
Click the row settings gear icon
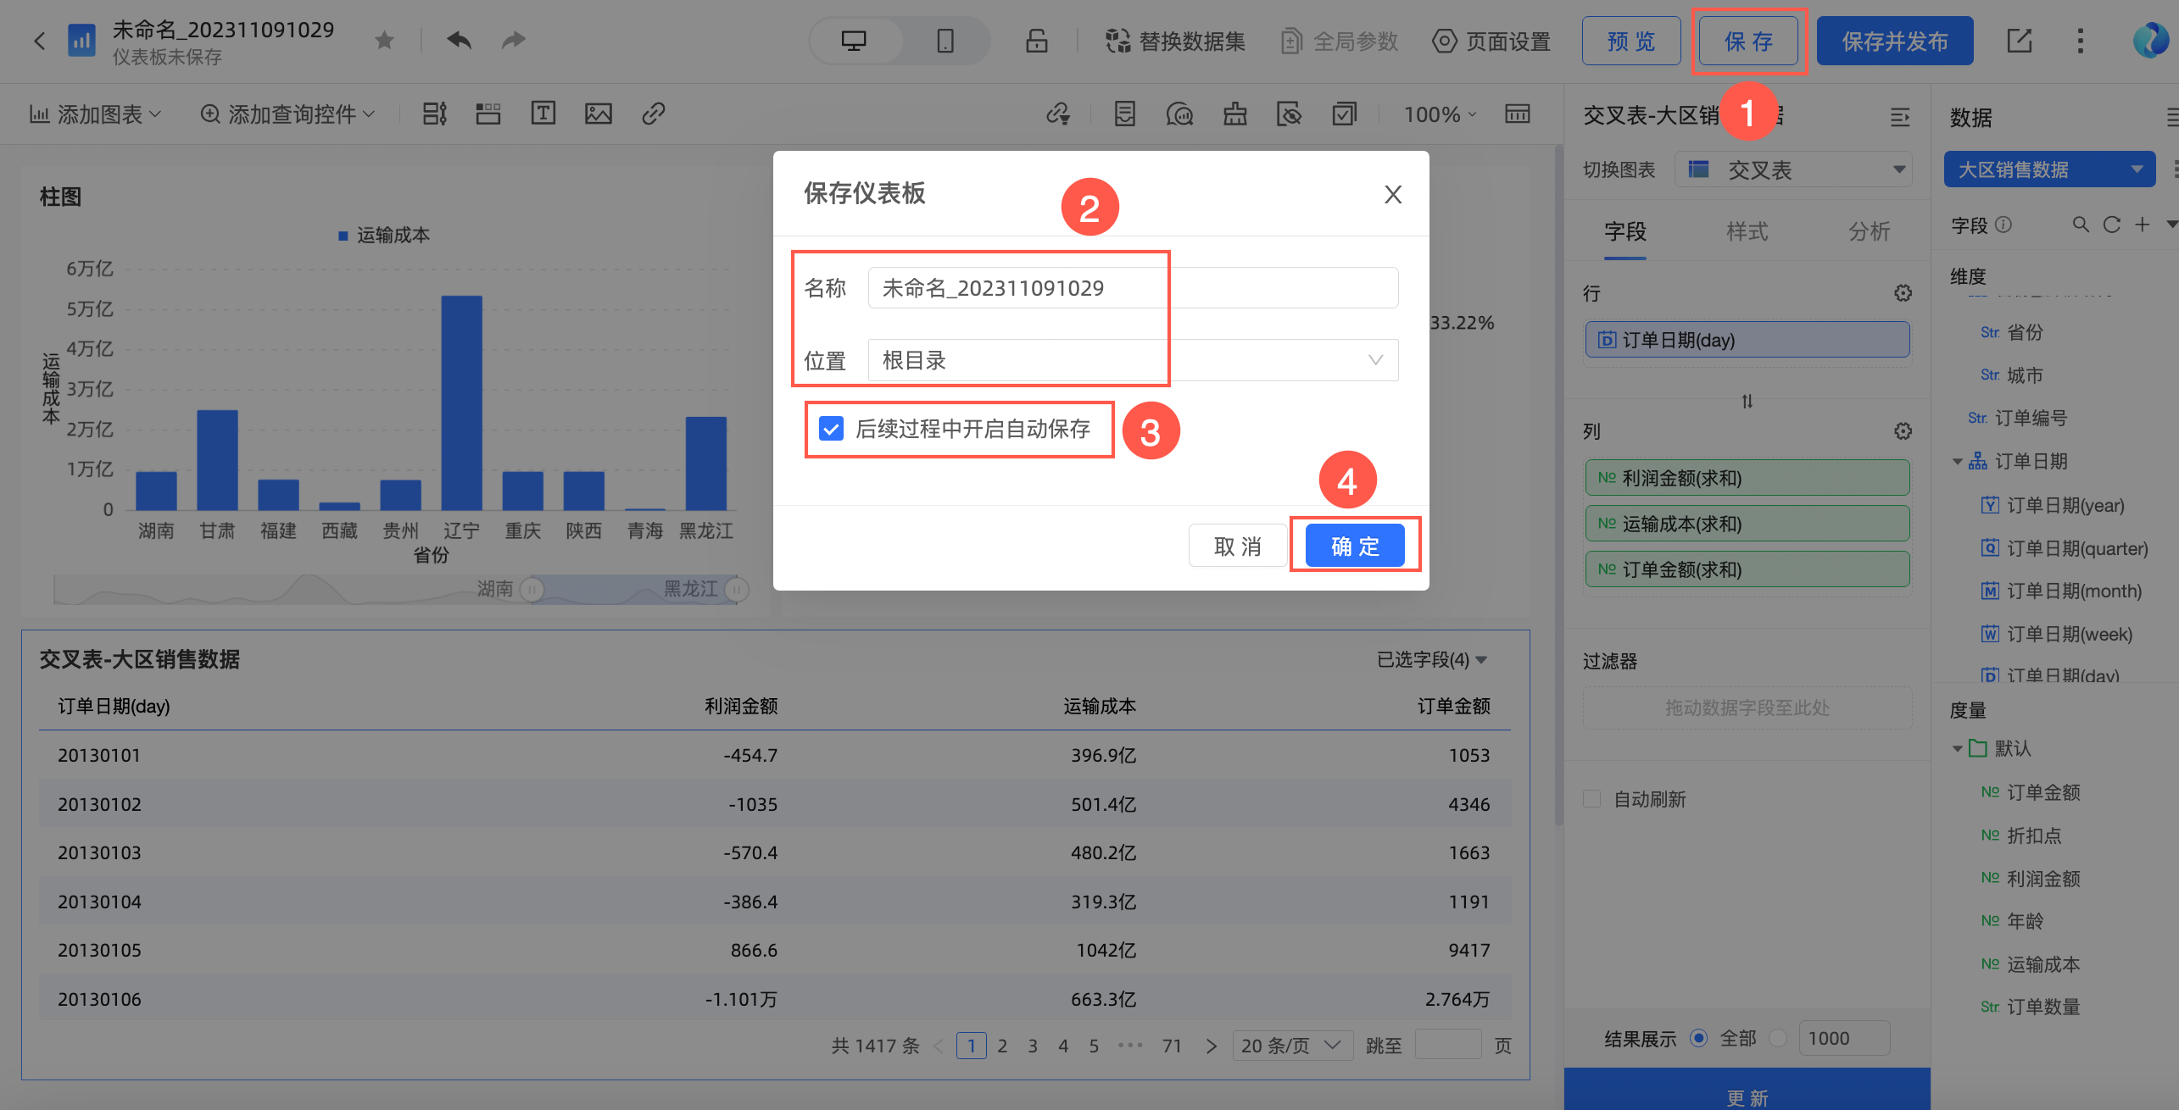click(x=1903, y=293)
